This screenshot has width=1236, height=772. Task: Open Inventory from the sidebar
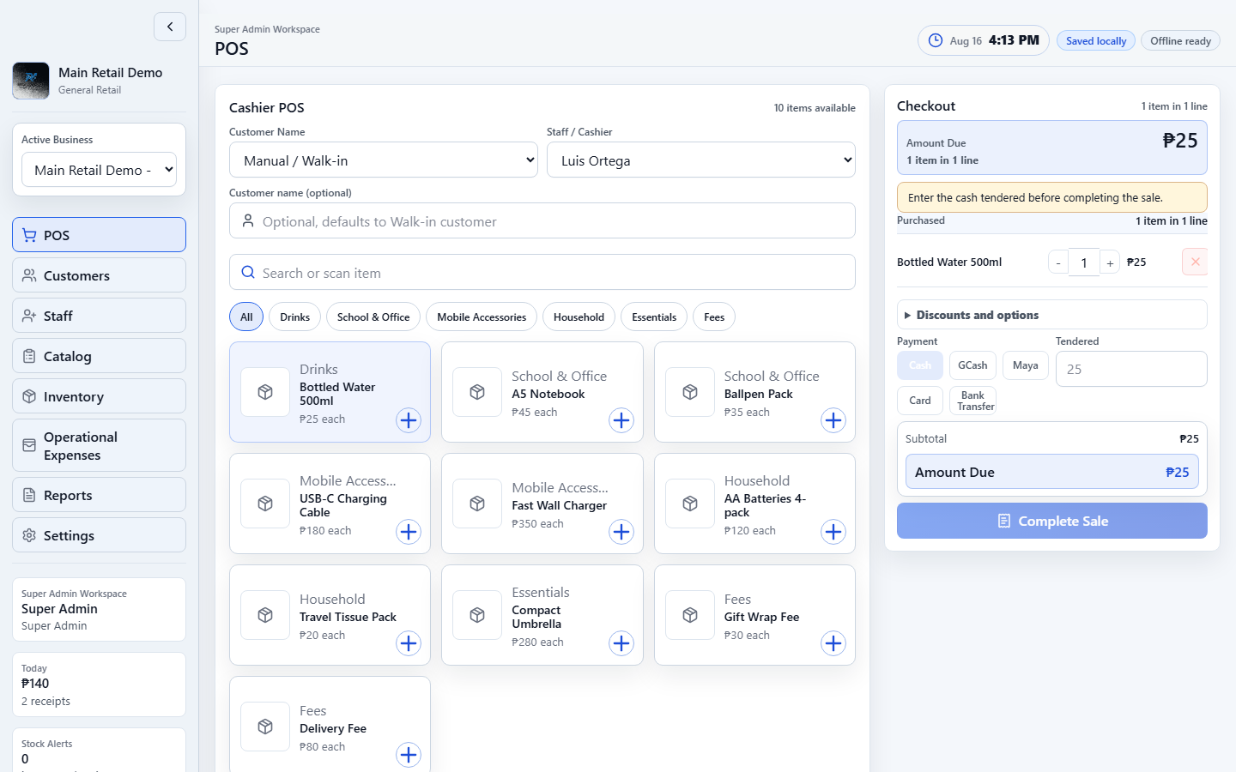[x=99, y=396]
